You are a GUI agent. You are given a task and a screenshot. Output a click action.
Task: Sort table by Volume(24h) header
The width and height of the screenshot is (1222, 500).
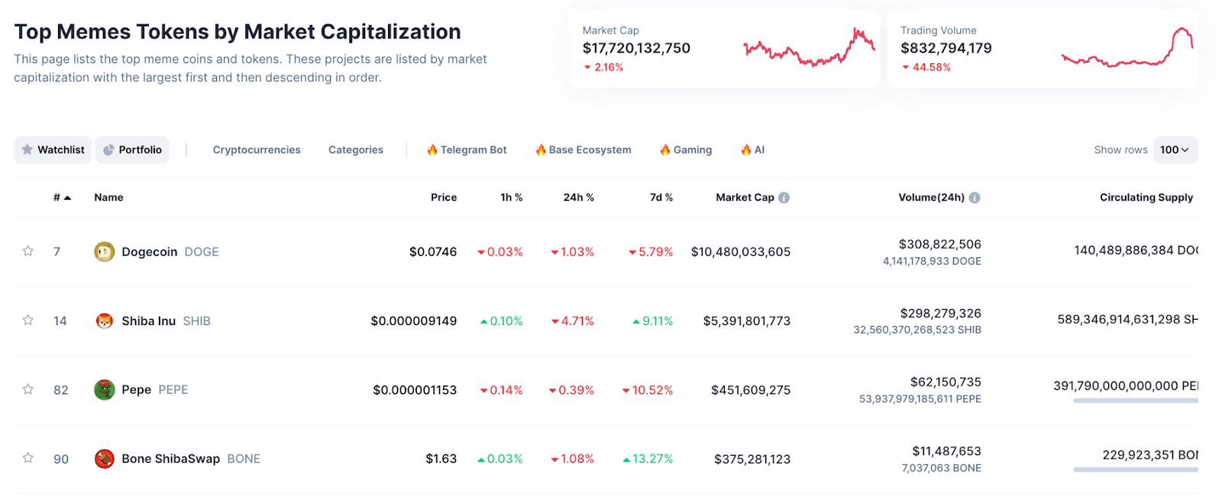point(931,198)
